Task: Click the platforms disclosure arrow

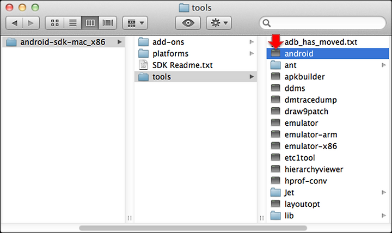Action: point(252,53)
